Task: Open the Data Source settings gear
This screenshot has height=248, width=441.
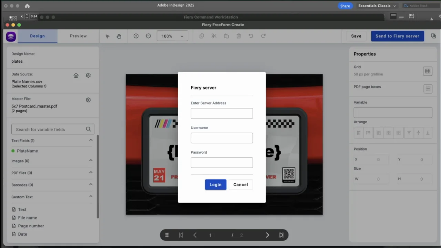Action: tap(88, 75)
